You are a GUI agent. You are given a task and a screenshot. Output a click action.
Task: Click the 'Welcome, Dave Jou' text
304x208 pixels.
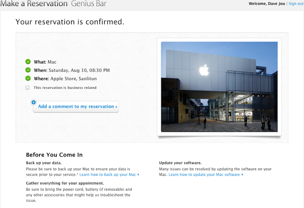coord(267,4)
